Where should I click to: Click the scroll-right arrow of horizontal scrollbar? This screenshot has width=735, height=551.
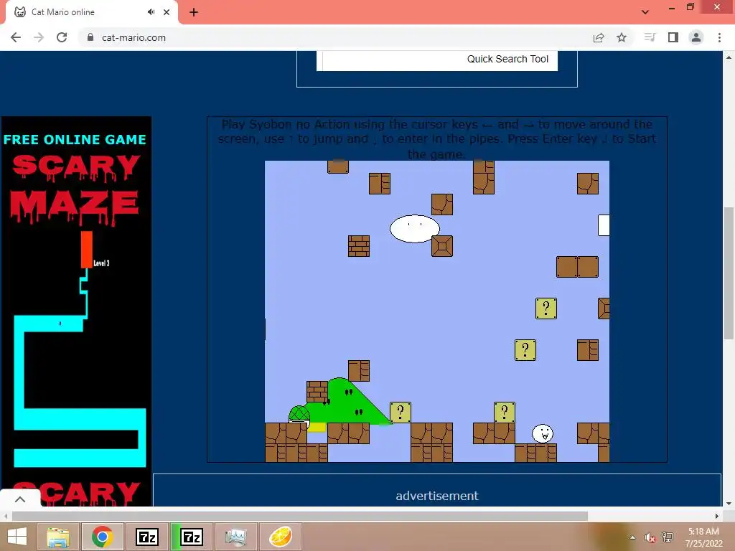717,516
